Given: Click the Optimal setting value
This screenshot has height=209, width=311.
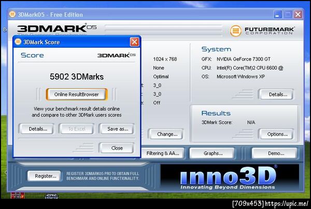Looking at the screenshot, I should coord(161,77).
